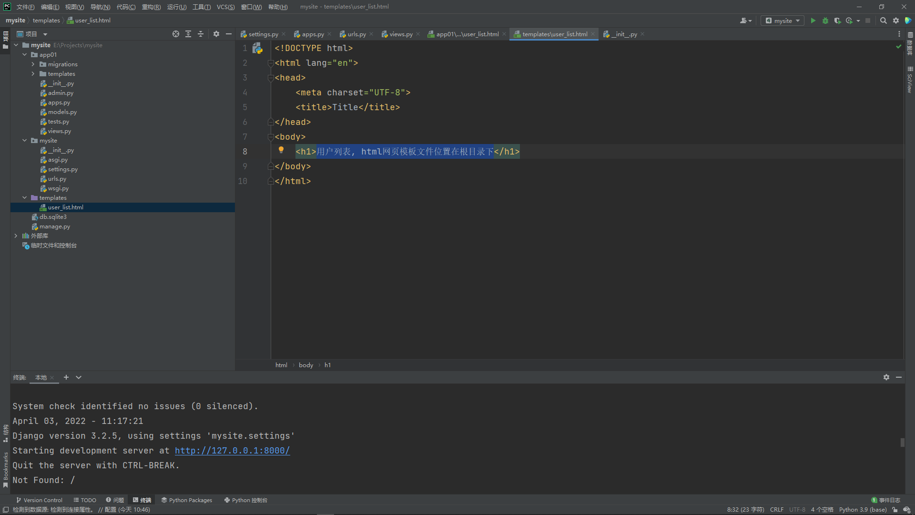This screenshot has height=515, width=915.
Task: Open terminal settings gear
Action: (886, 377)
